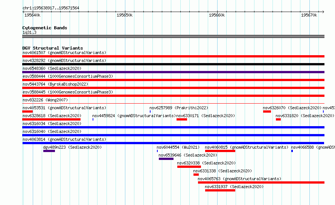Open nsv5443764 (ByrskaBishop2022) variant label
The height and width of the screenshot is (205, 335).
point(55,84)
